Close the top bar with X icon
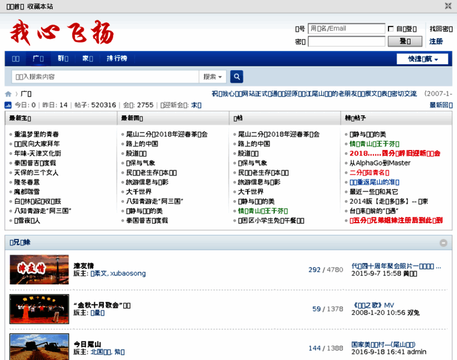Image resolution: width=457 pixels, height=360 pixels. click(448, 6)
